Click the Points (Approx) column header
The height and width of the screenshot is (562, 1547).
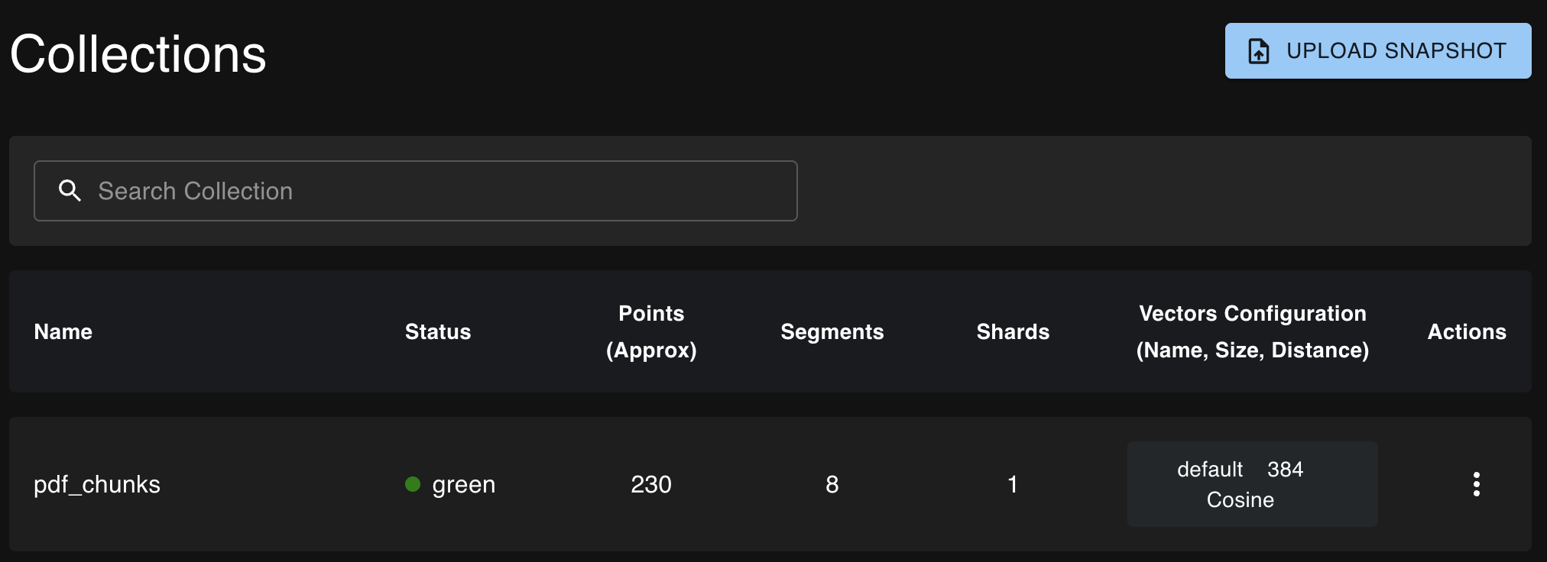pos(651,331)
